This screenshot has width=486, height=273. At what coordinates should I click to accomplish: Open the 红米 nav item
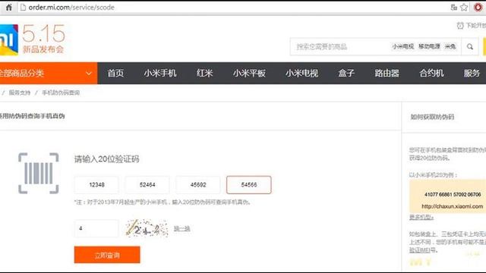[204, 74]
